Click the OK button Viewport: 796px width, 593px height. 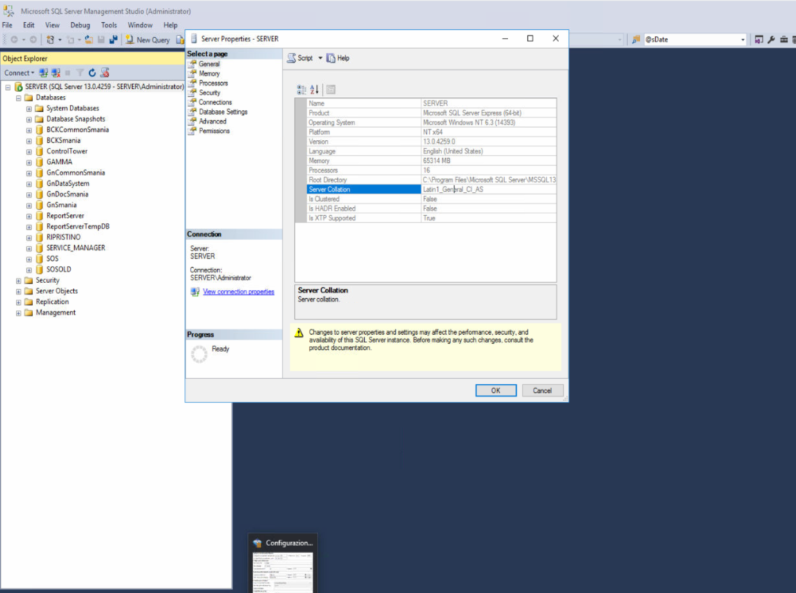point(495,390)
